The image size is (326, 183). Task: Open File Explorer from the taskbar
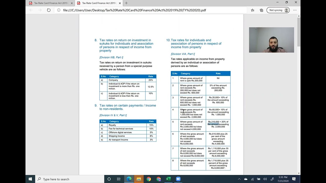[139, 179]
